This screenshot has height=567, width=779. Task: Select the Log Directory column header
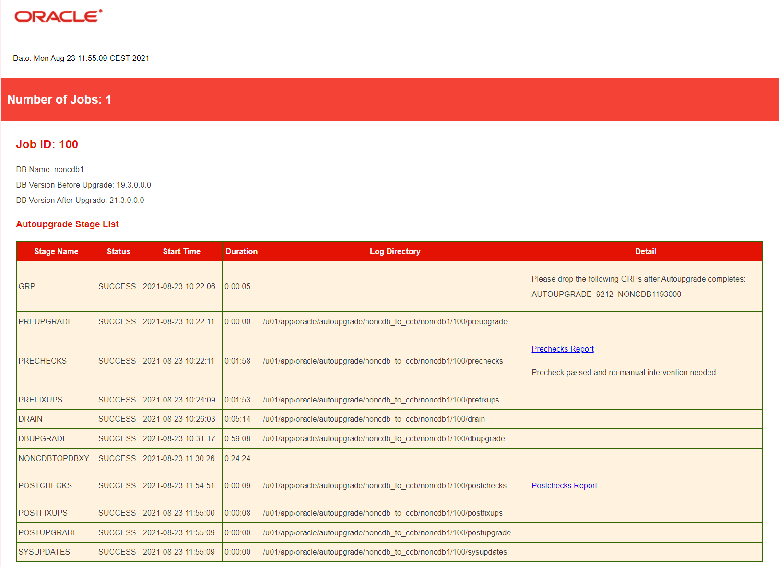395,251
